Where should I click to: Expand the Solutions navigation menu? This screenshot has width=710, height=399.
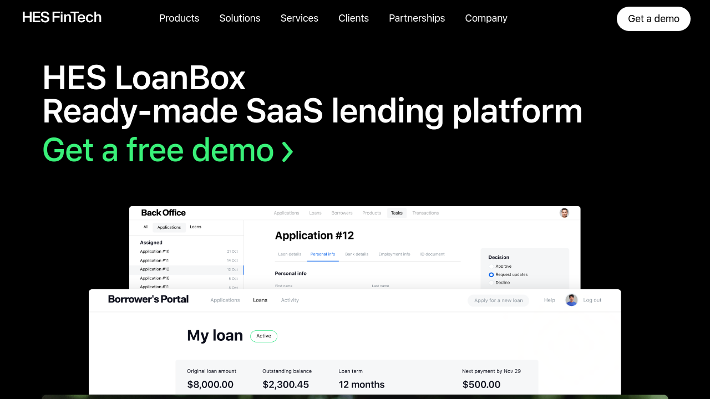click(240, 18)
